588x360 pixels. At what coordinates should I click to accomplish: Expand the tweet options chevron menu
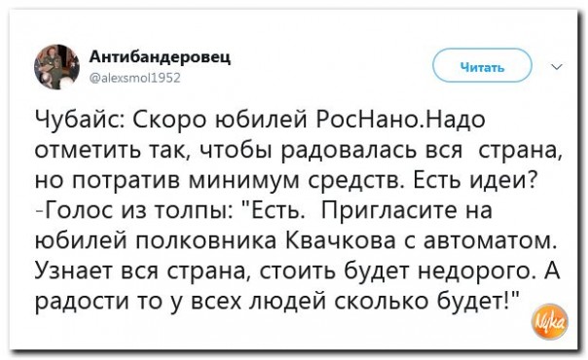557,67
